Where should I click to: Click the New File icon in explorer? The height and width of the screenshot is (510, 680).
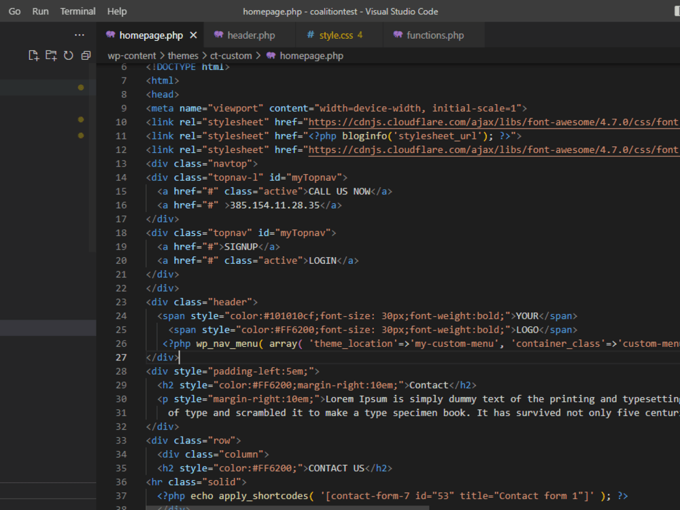click(x=33, y=56)
